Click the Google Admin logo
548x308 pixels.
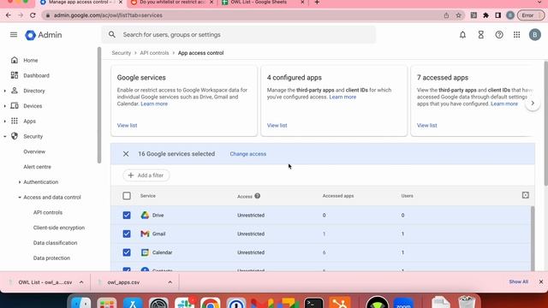(x=44, y=35)
